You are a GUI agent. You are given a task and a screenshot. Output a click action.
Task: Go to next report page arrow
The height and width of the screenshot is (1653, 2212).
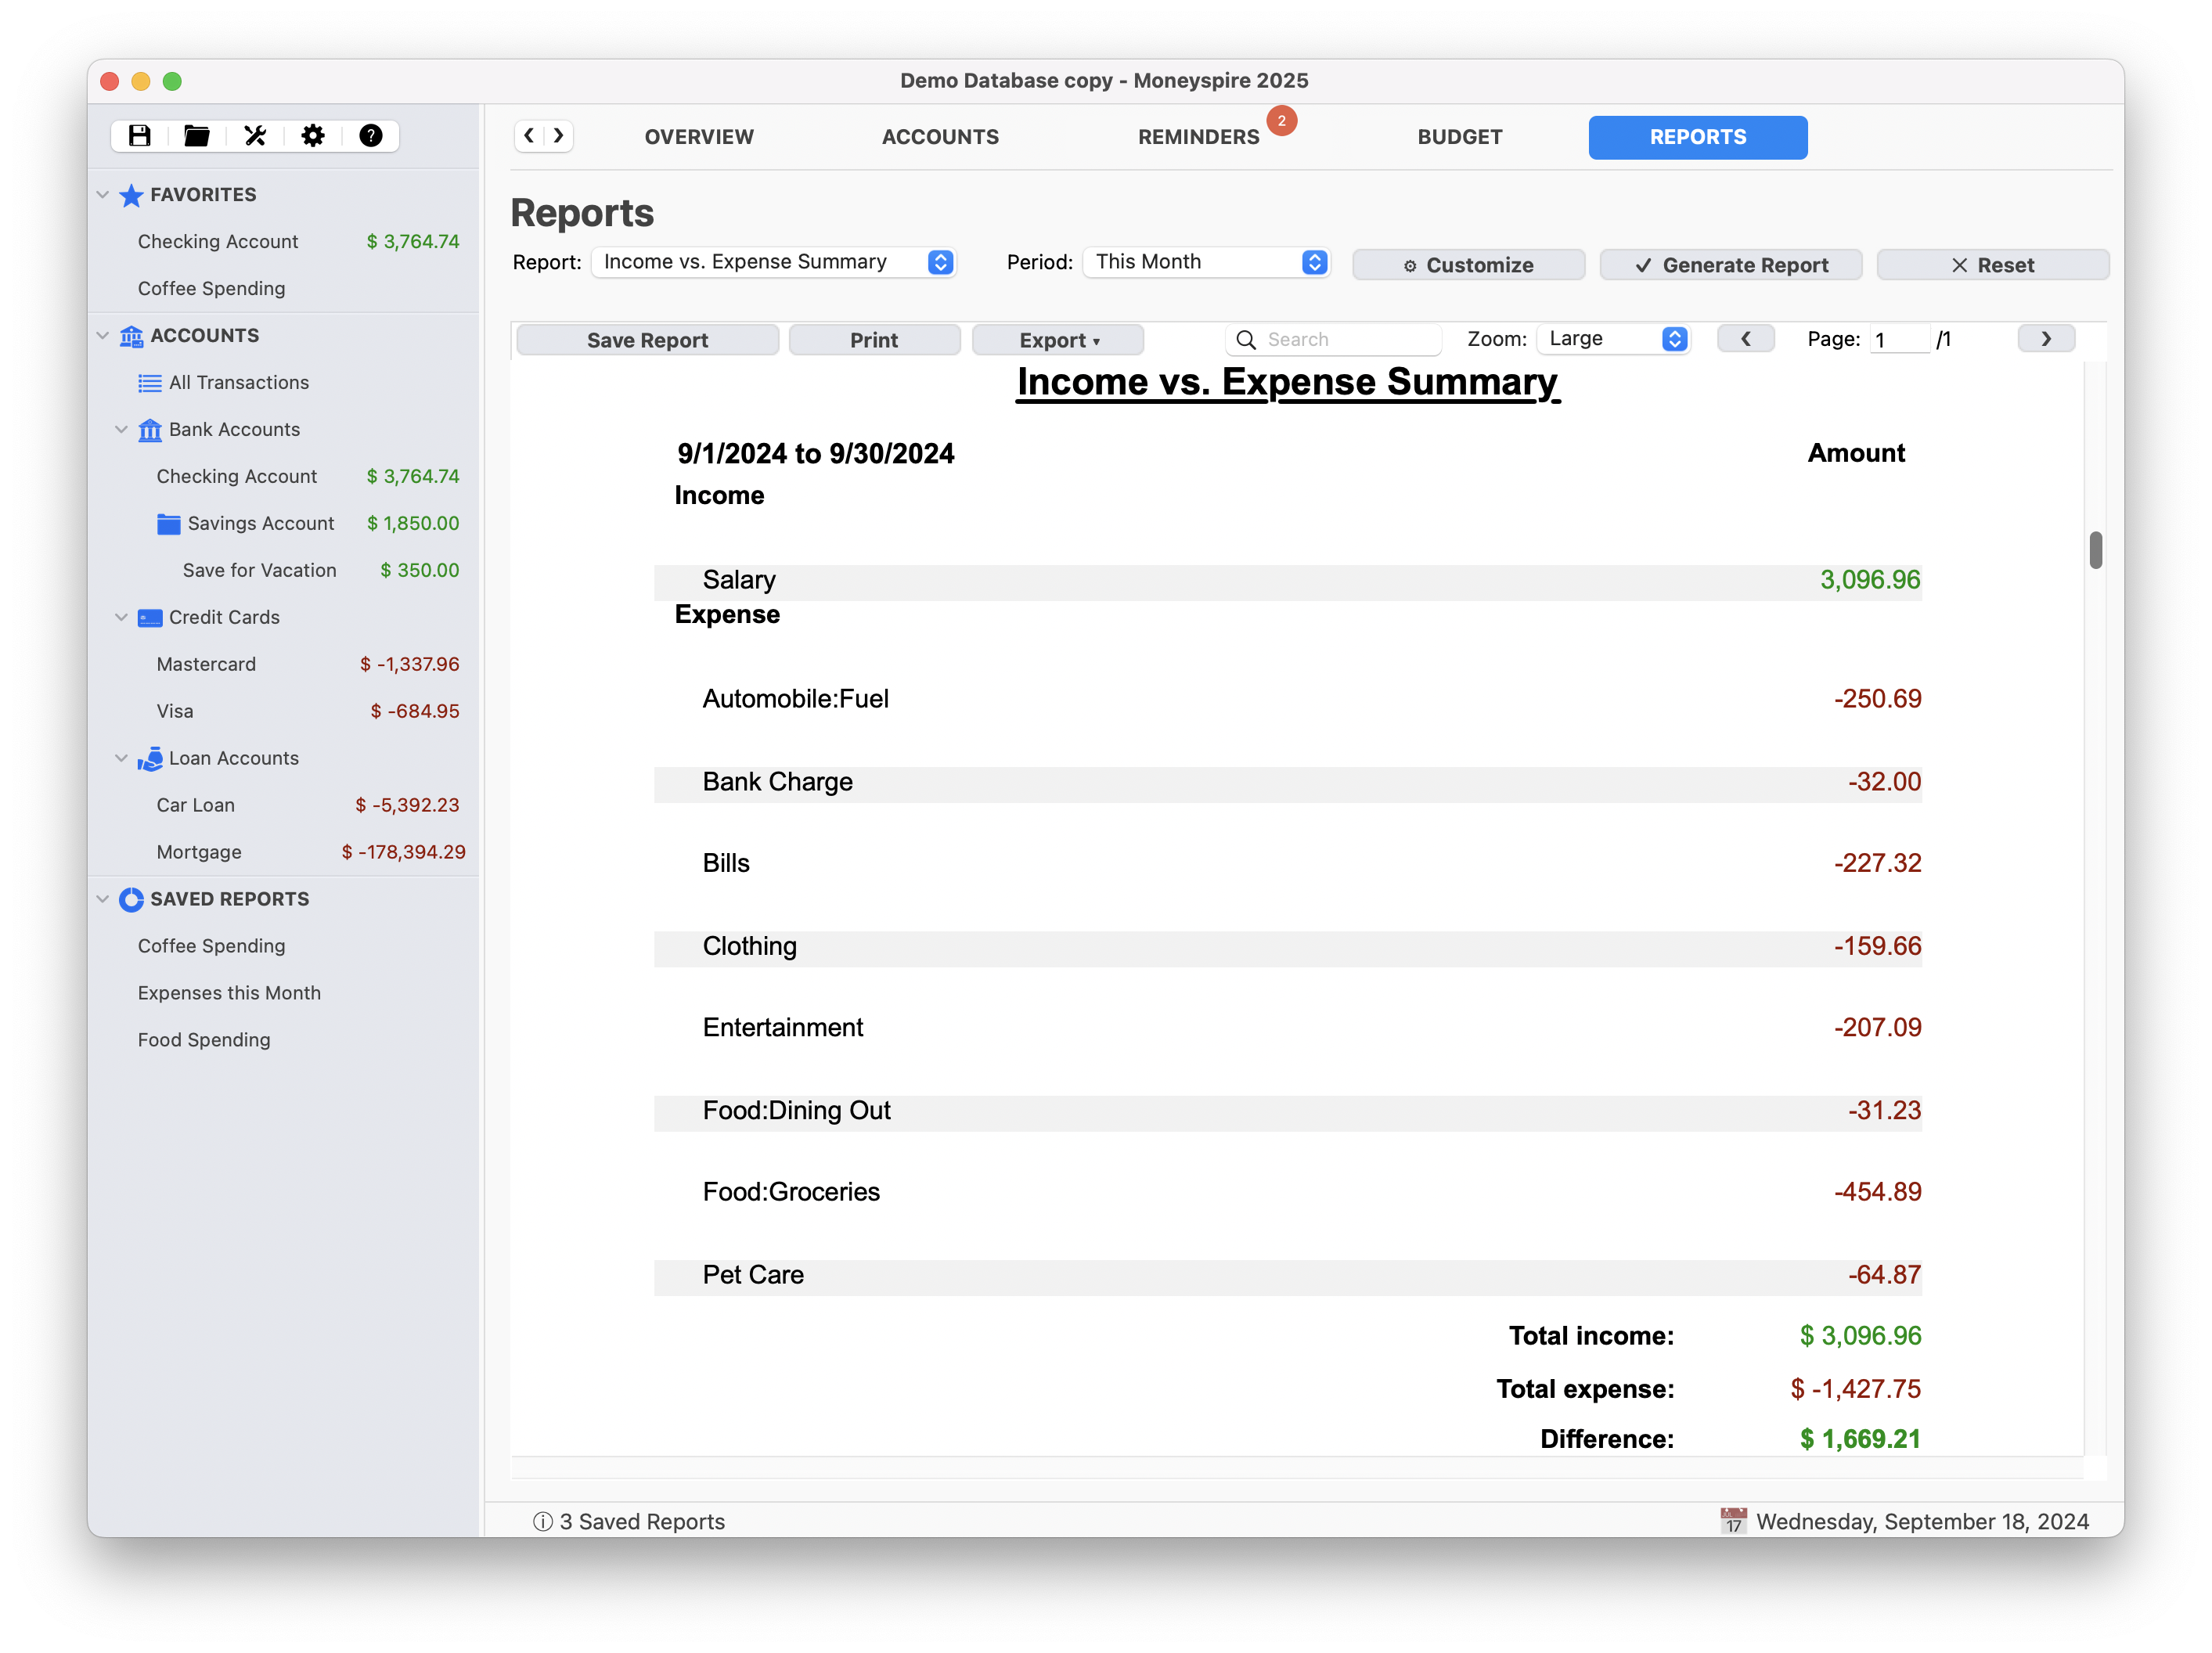[2046, 339]
